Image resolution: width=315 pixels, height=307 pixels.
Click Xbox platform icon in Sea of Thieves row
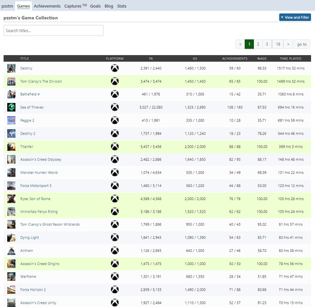pyautogui.click(x=115, y=107)
